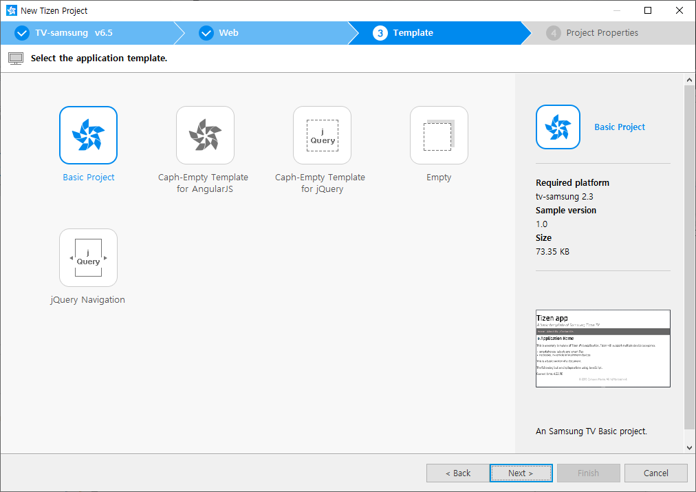Click the step 3 number badge

click(x=380, y=33)
